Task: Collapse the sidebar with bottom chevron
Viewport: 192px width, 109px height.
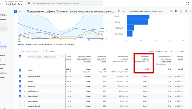Action: tap(4, 108)
